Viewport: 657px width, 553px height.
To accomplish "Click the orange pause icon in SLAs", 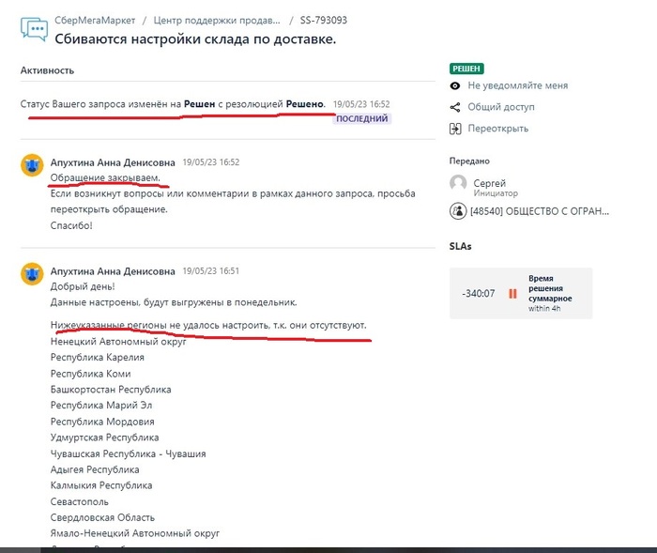I will click(512, 294).
